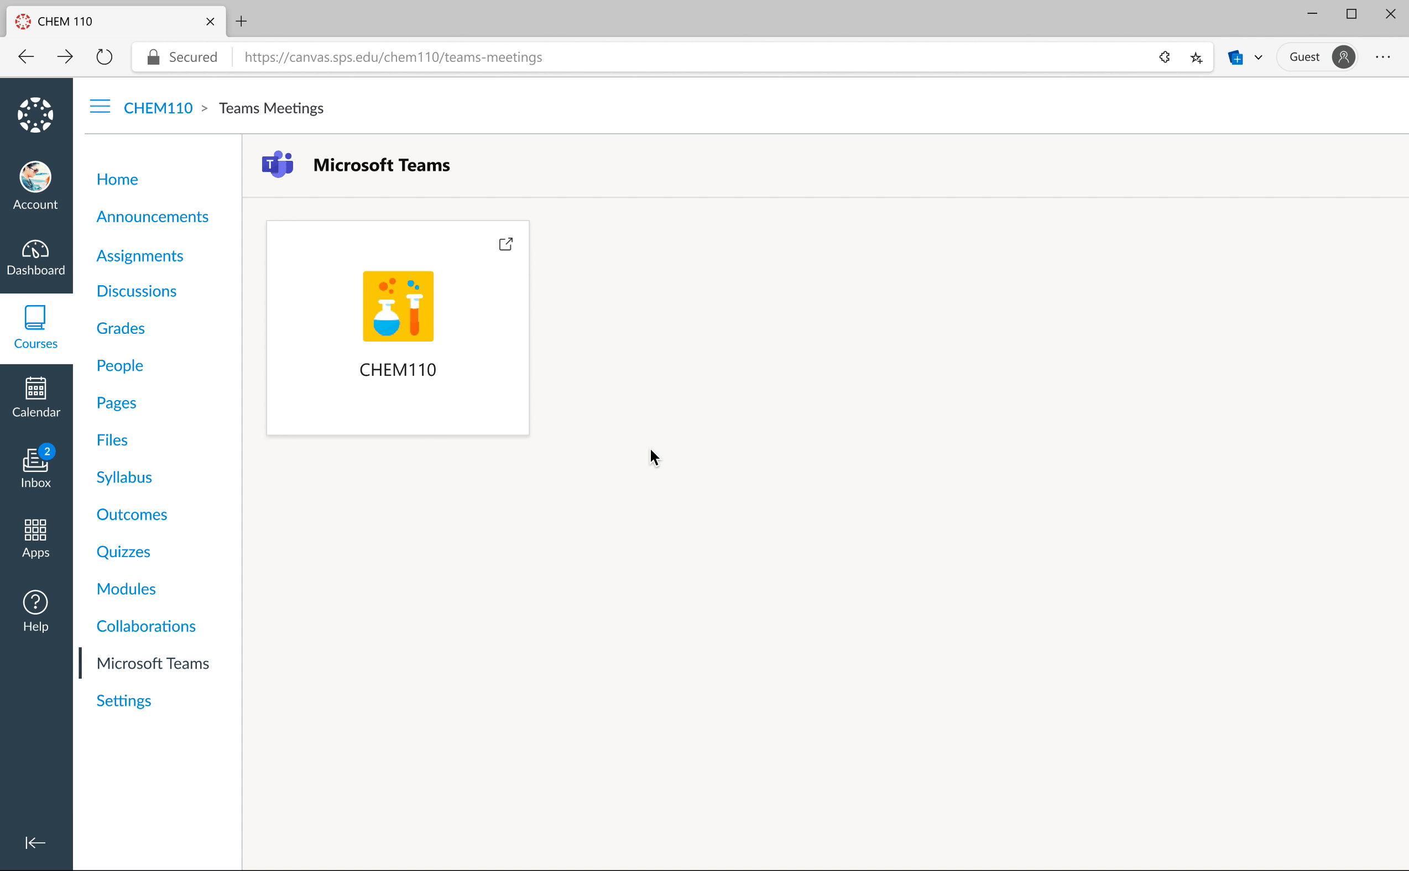Collapse the global navigation sidebar arrow
1409x871 pixels.
tap(35, 843)
